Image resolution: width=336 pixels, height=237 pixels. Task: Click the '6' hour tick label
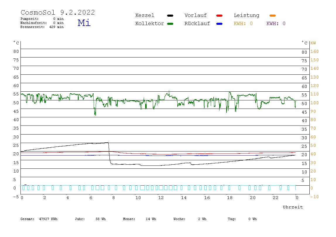pos(91,198)
